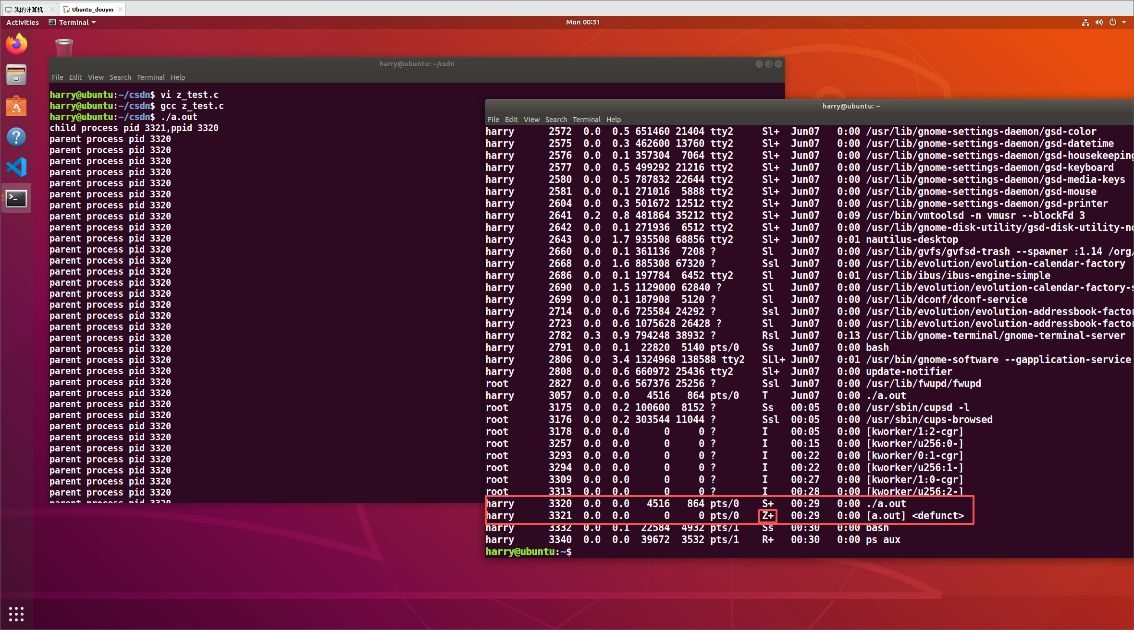Click the '[kworker/0:1-cgr]' process entry
The width and height of the screenshot is (1134, 630).
915,456
